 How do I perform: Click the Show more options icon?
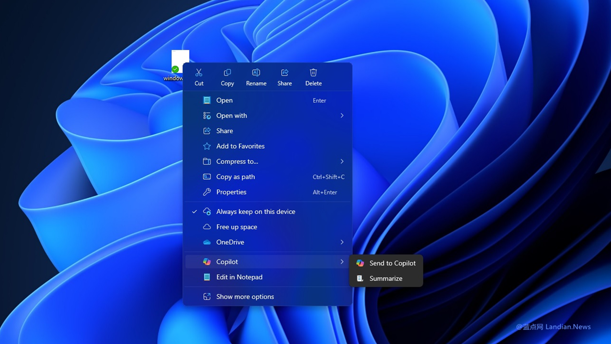207,297
